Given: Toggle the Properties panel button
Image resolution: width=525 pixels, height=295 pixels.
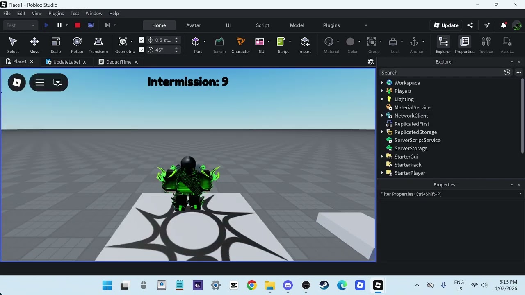Looking at the screenshot, I should (465, 45).
